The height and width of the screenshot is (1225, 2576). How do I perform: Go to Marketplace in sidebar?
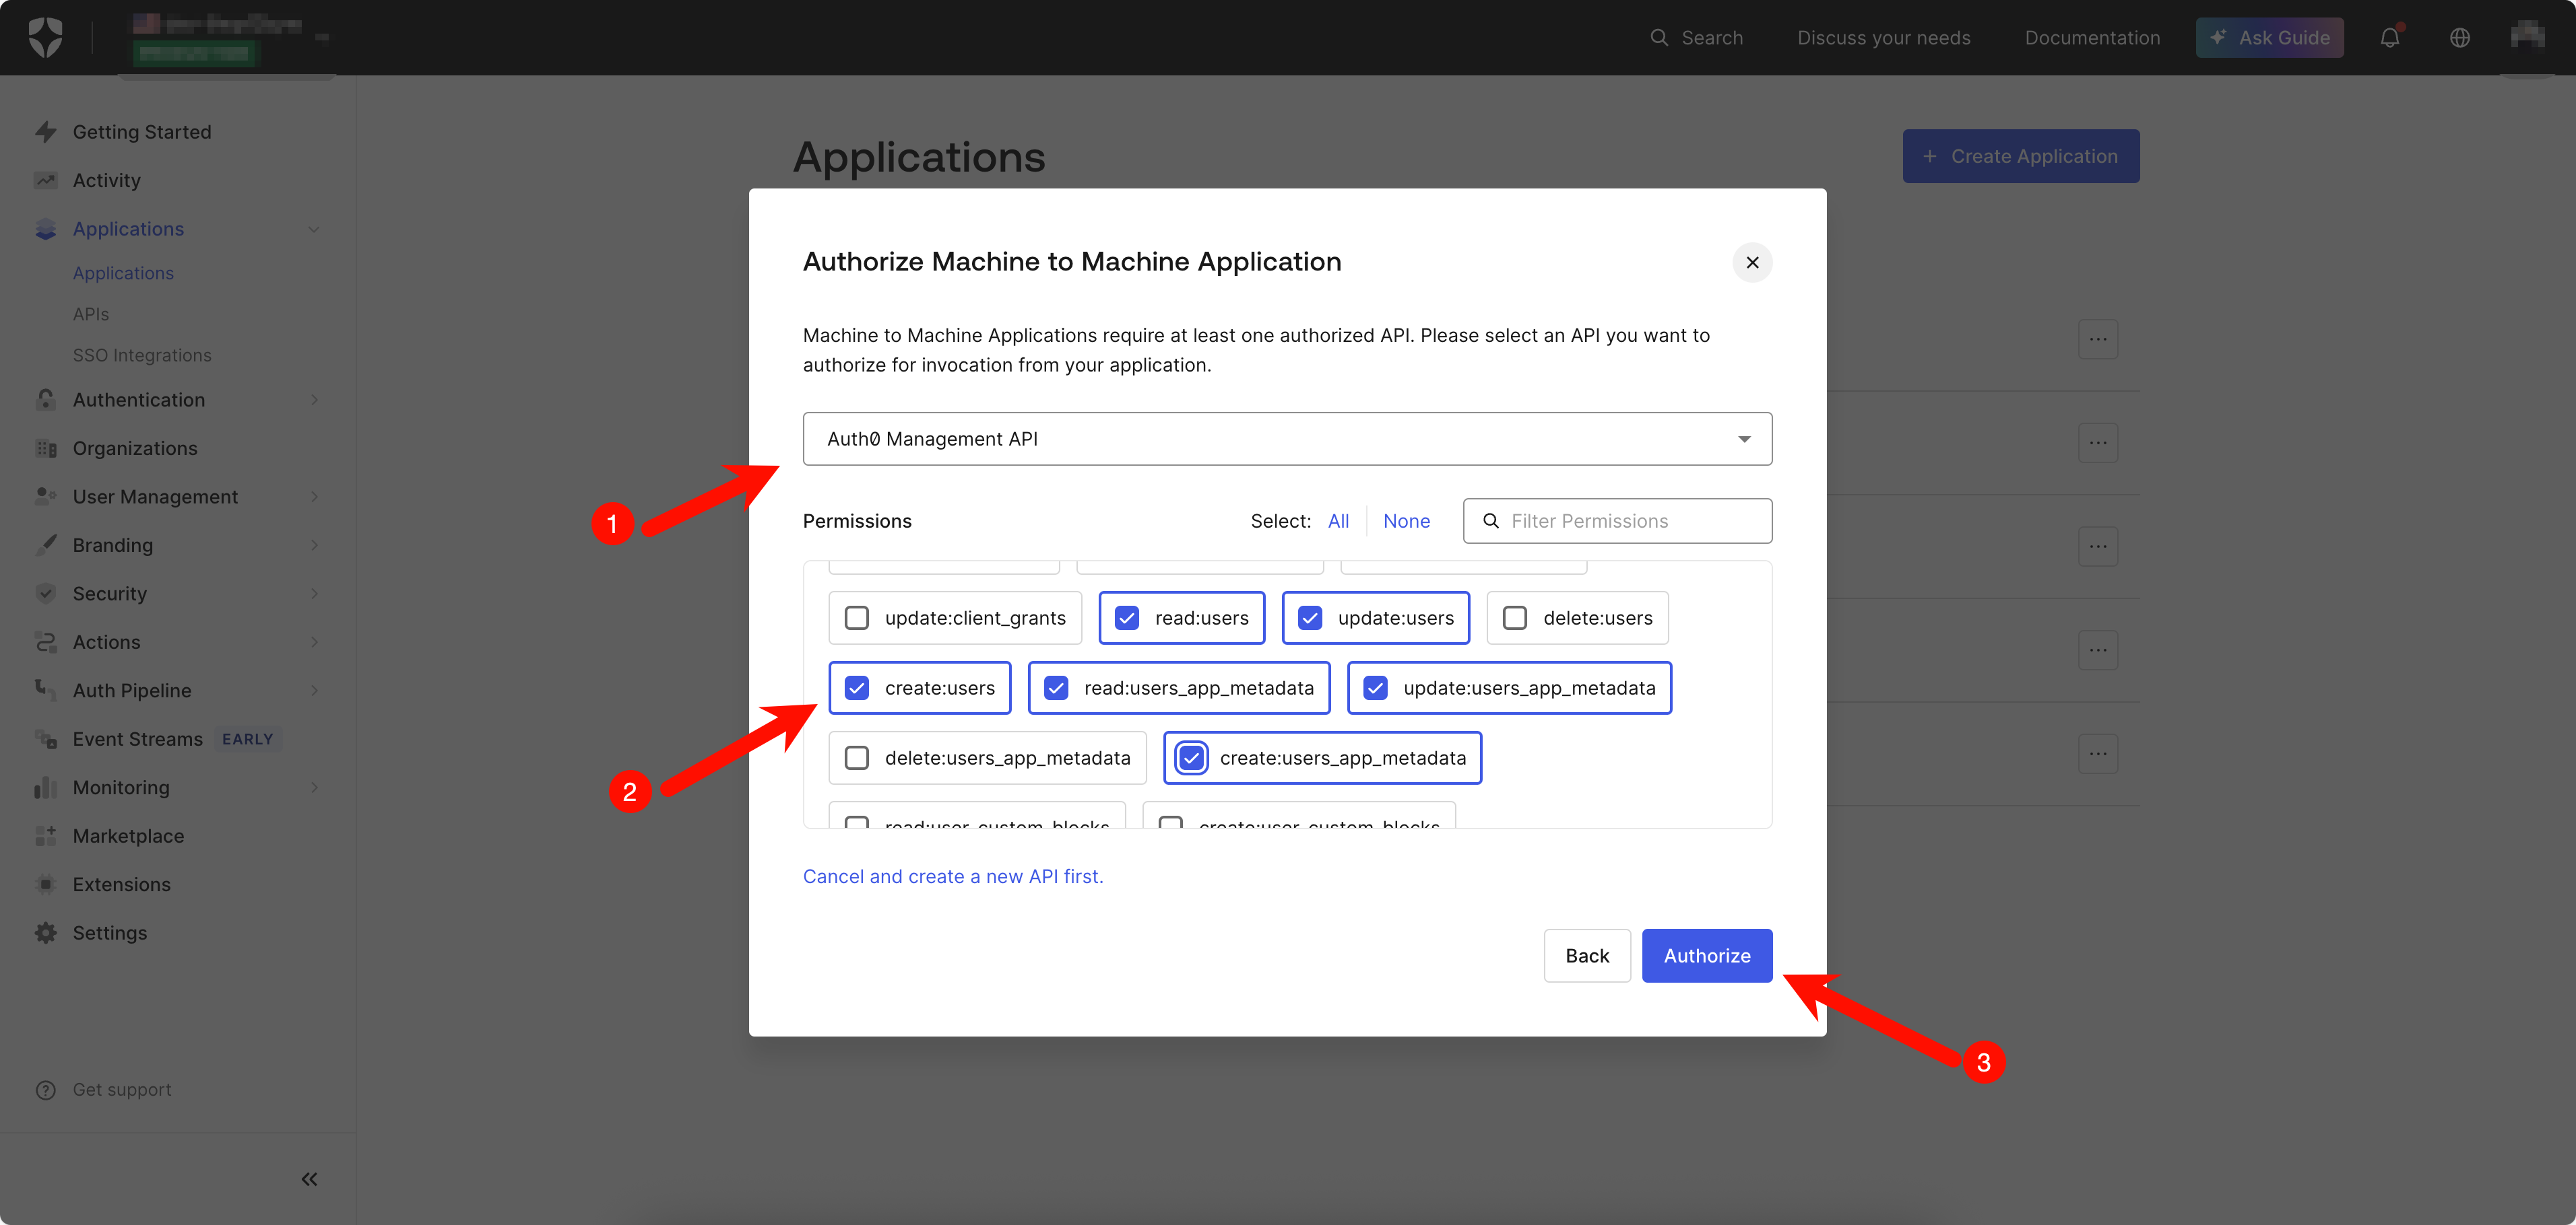[x=128, y=837]
